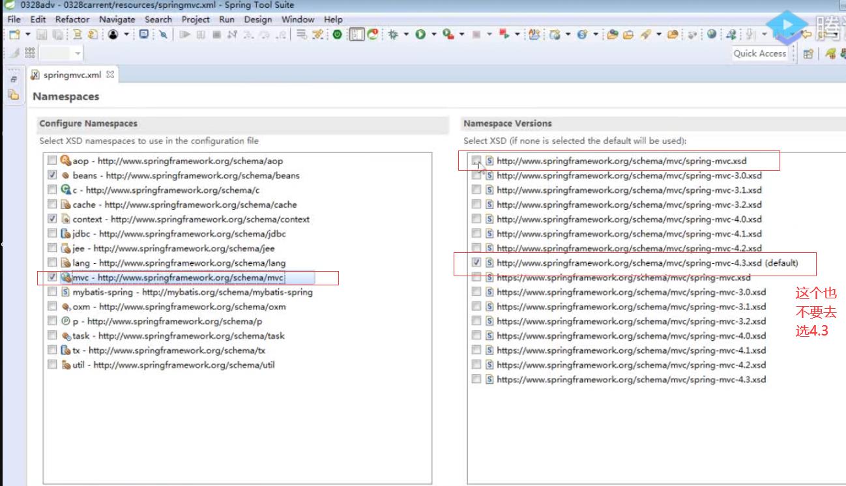Click the dotted grid toolbar icon
The height and width of the screenshot is (486, 846).
click(x=29, y=53)
